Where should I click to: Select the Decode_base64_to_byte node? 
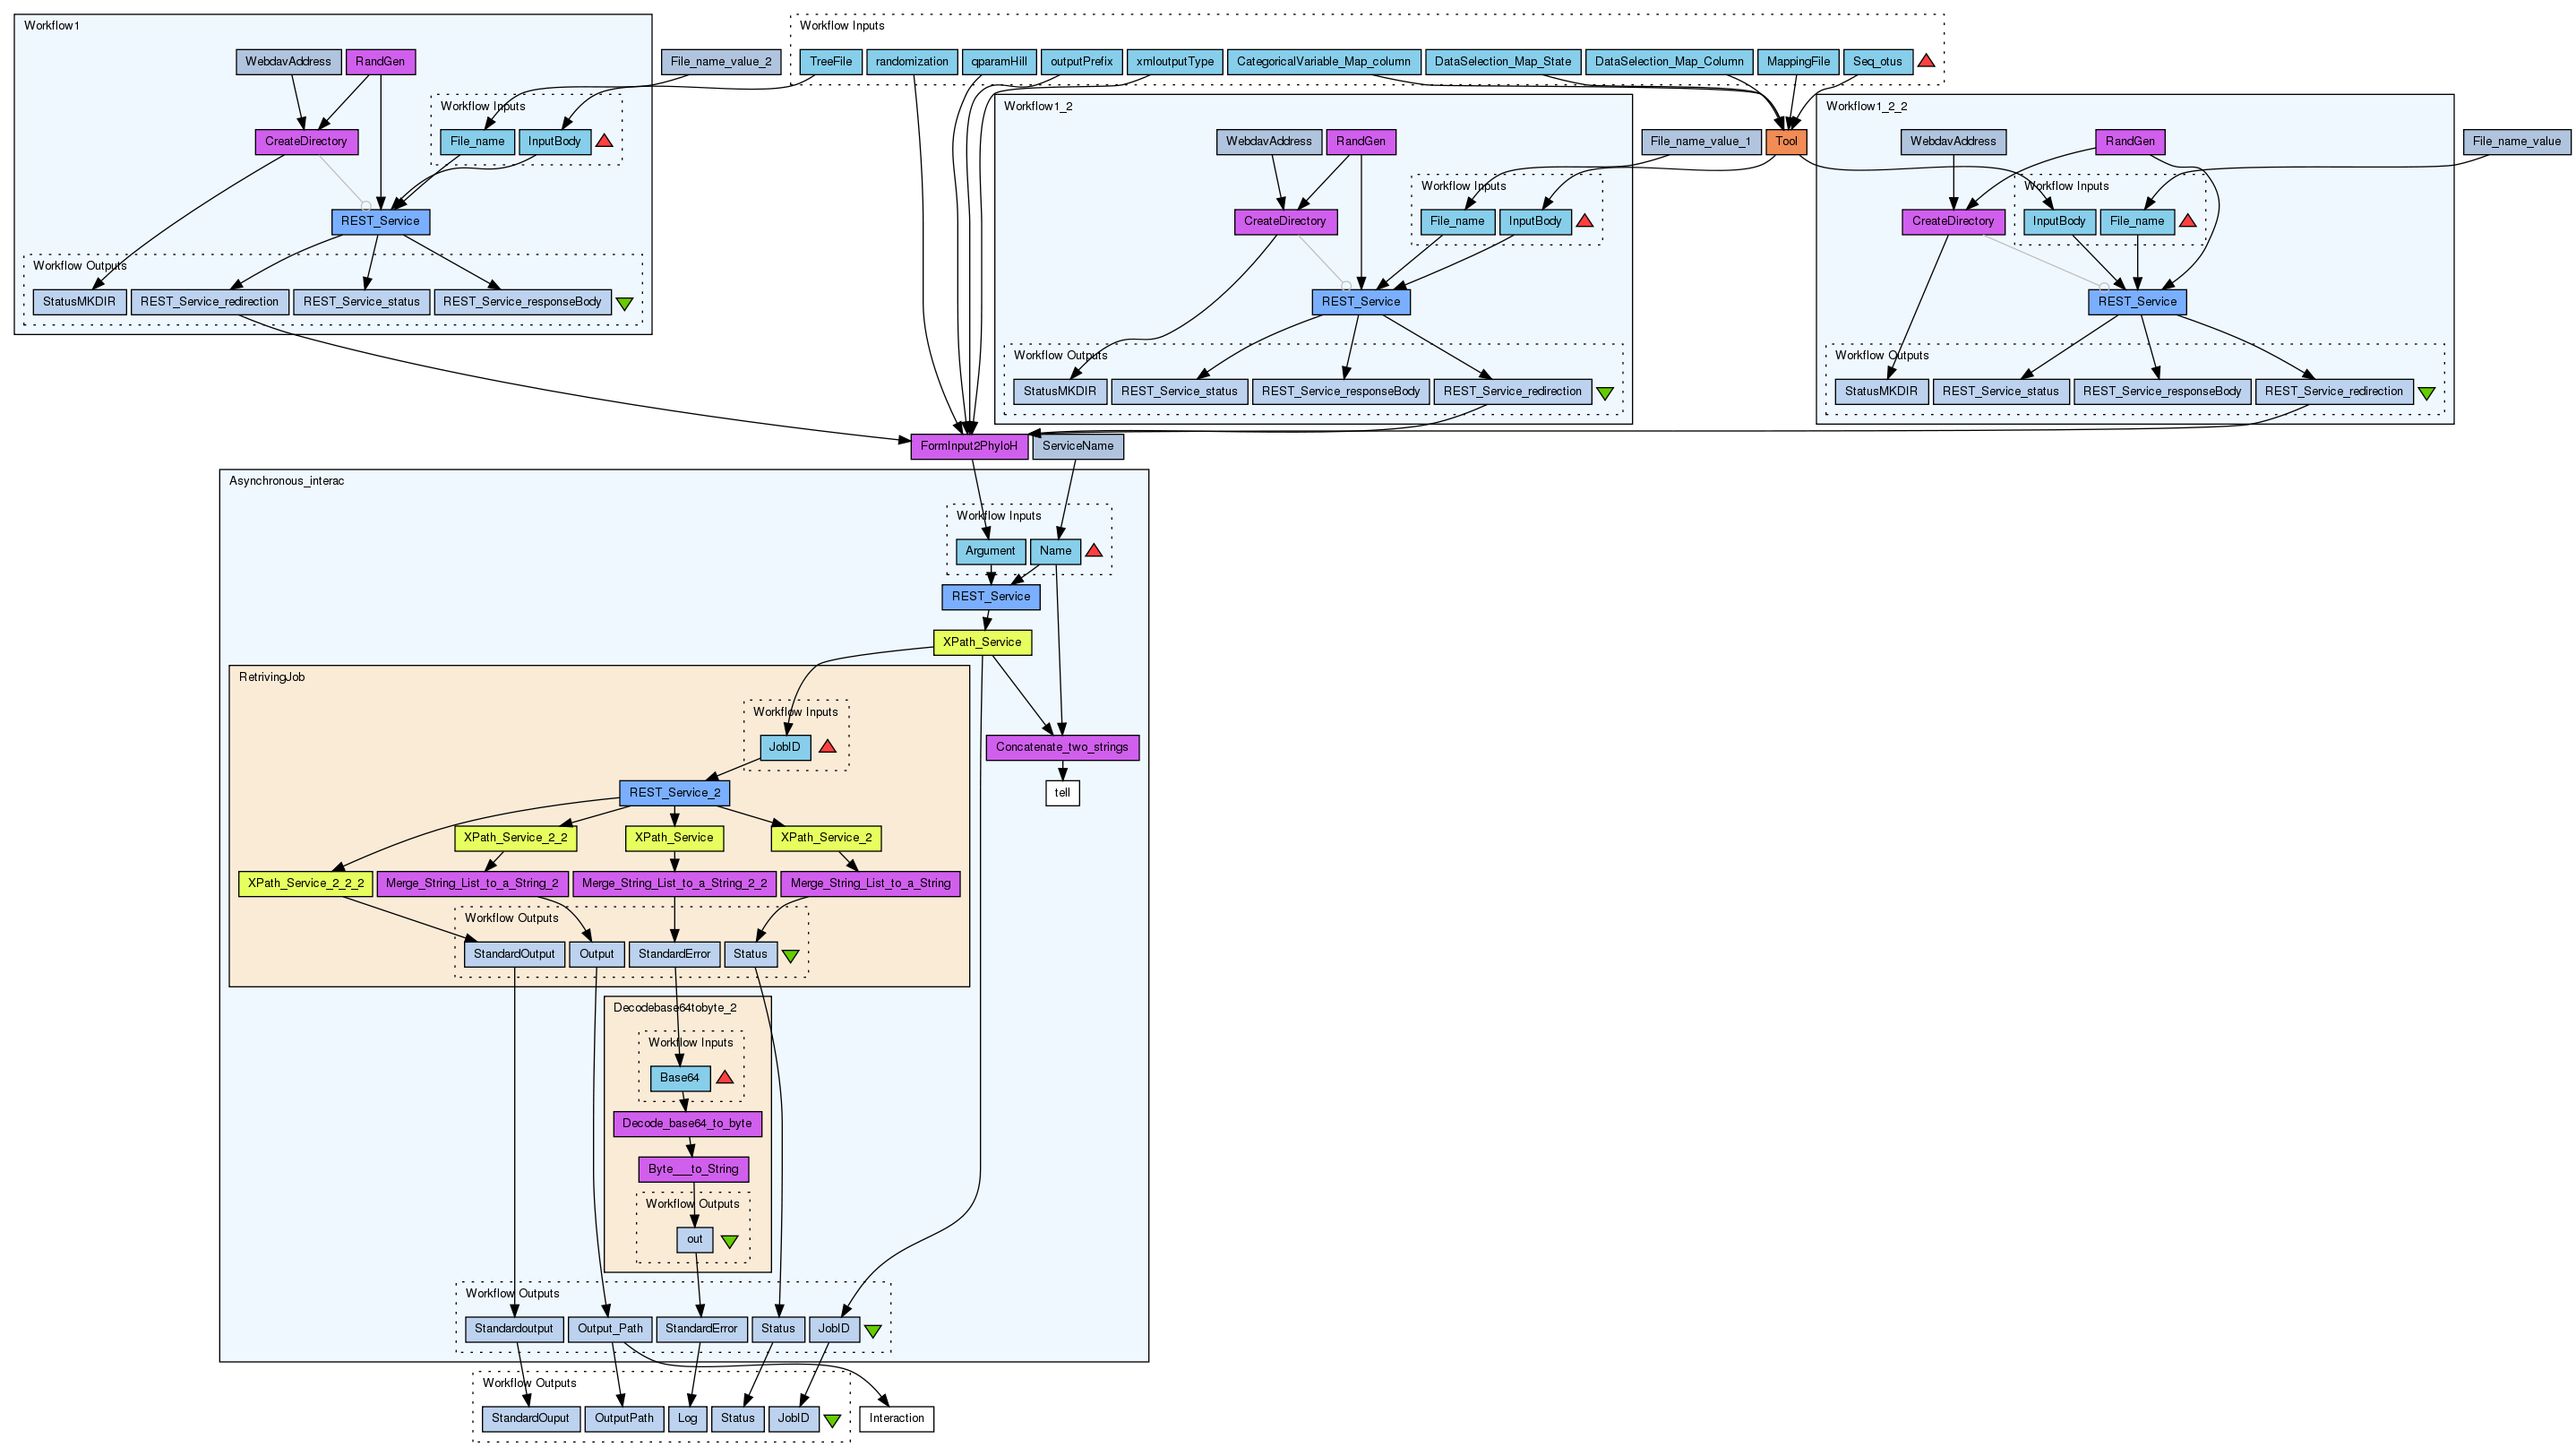(686, 1124)
